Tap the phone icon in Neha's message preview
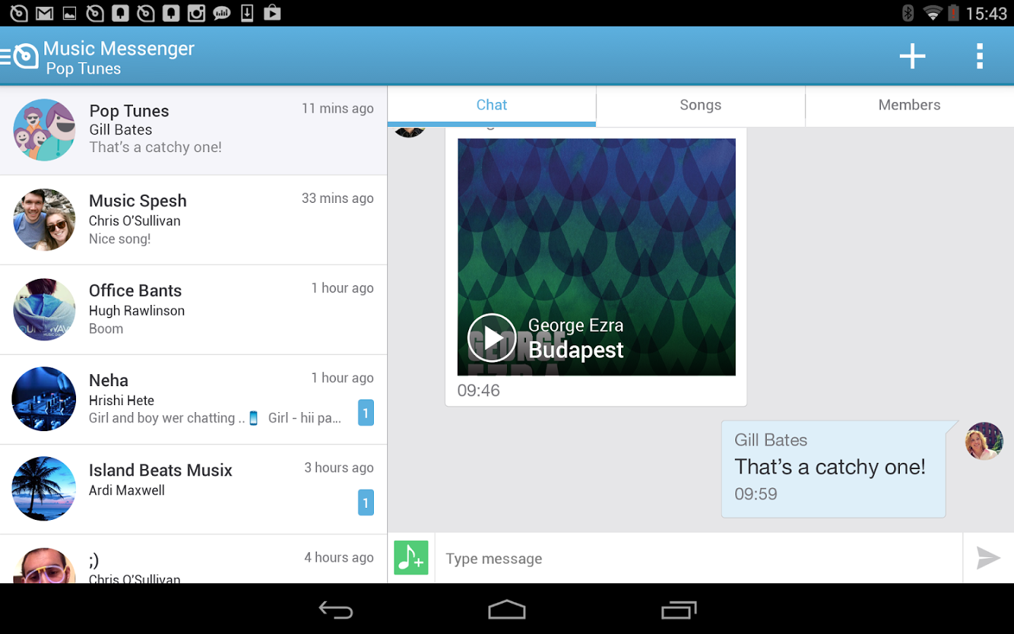The image size is (1014, 634). coord(254,418)
